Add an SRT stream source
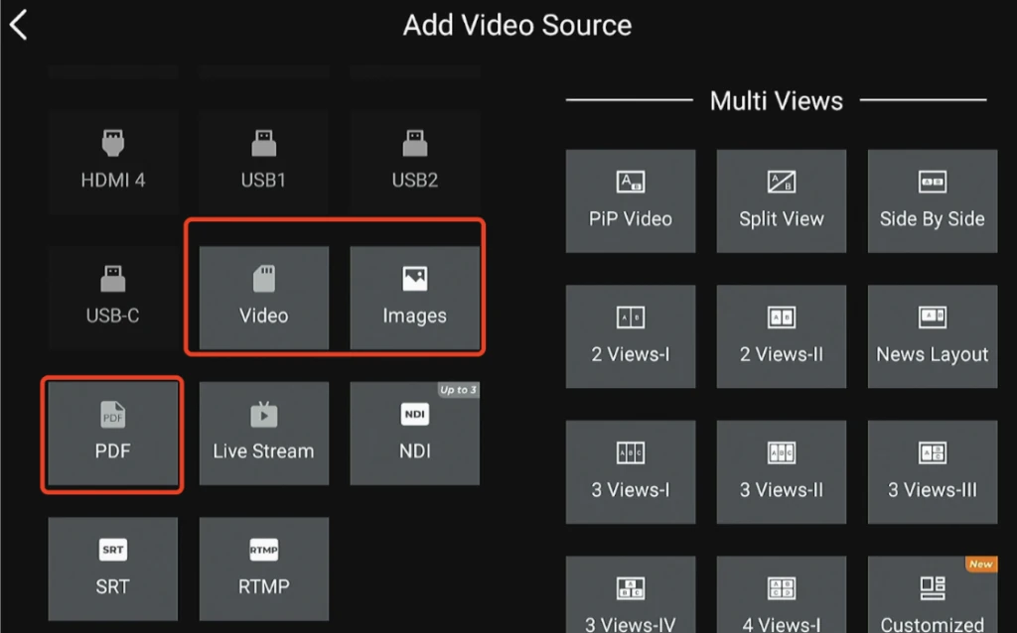This screenshot has height=633, width=1017. [113, 568]
